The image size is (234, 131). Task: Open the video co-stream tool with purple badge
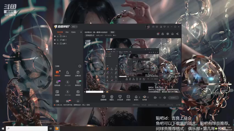pos(57,83)
